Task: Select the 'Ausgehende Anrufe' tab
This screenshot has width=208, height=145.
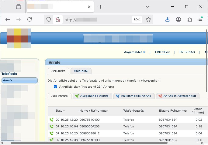Action: coord(92,96)
